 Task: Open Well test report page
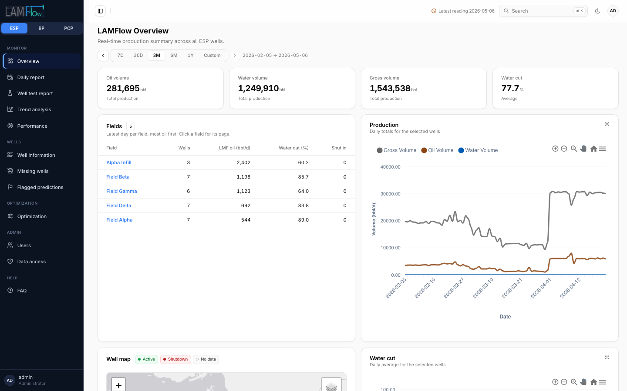tap(42, 93)
